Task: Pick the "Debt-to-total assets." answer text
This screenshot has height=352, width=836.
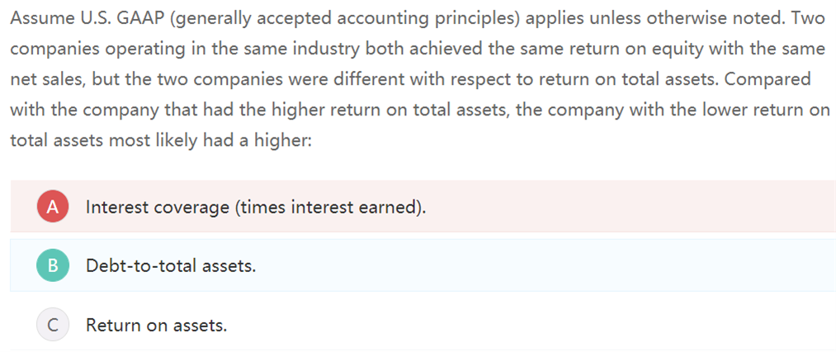Action: pyautogui.click(x=171, y=266)
